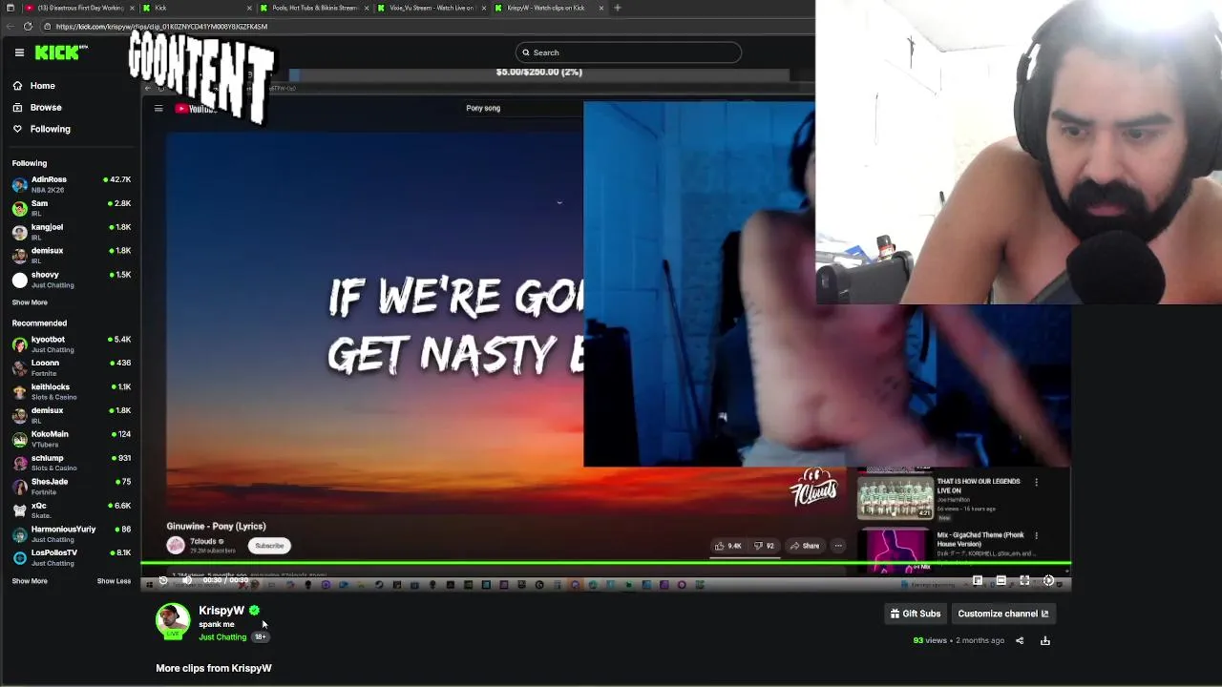Enter fullscreen on the clip player

(1024, 580)
